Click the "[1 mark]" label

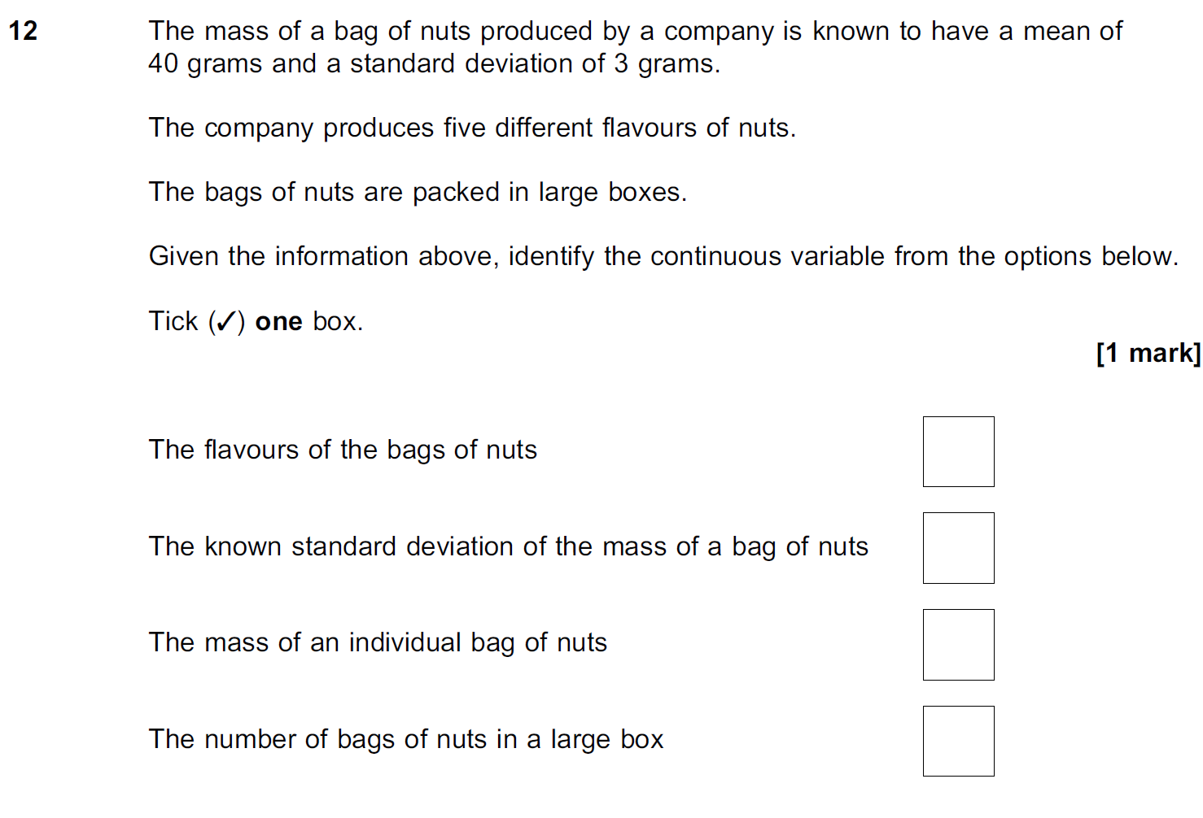(1148, 353)
